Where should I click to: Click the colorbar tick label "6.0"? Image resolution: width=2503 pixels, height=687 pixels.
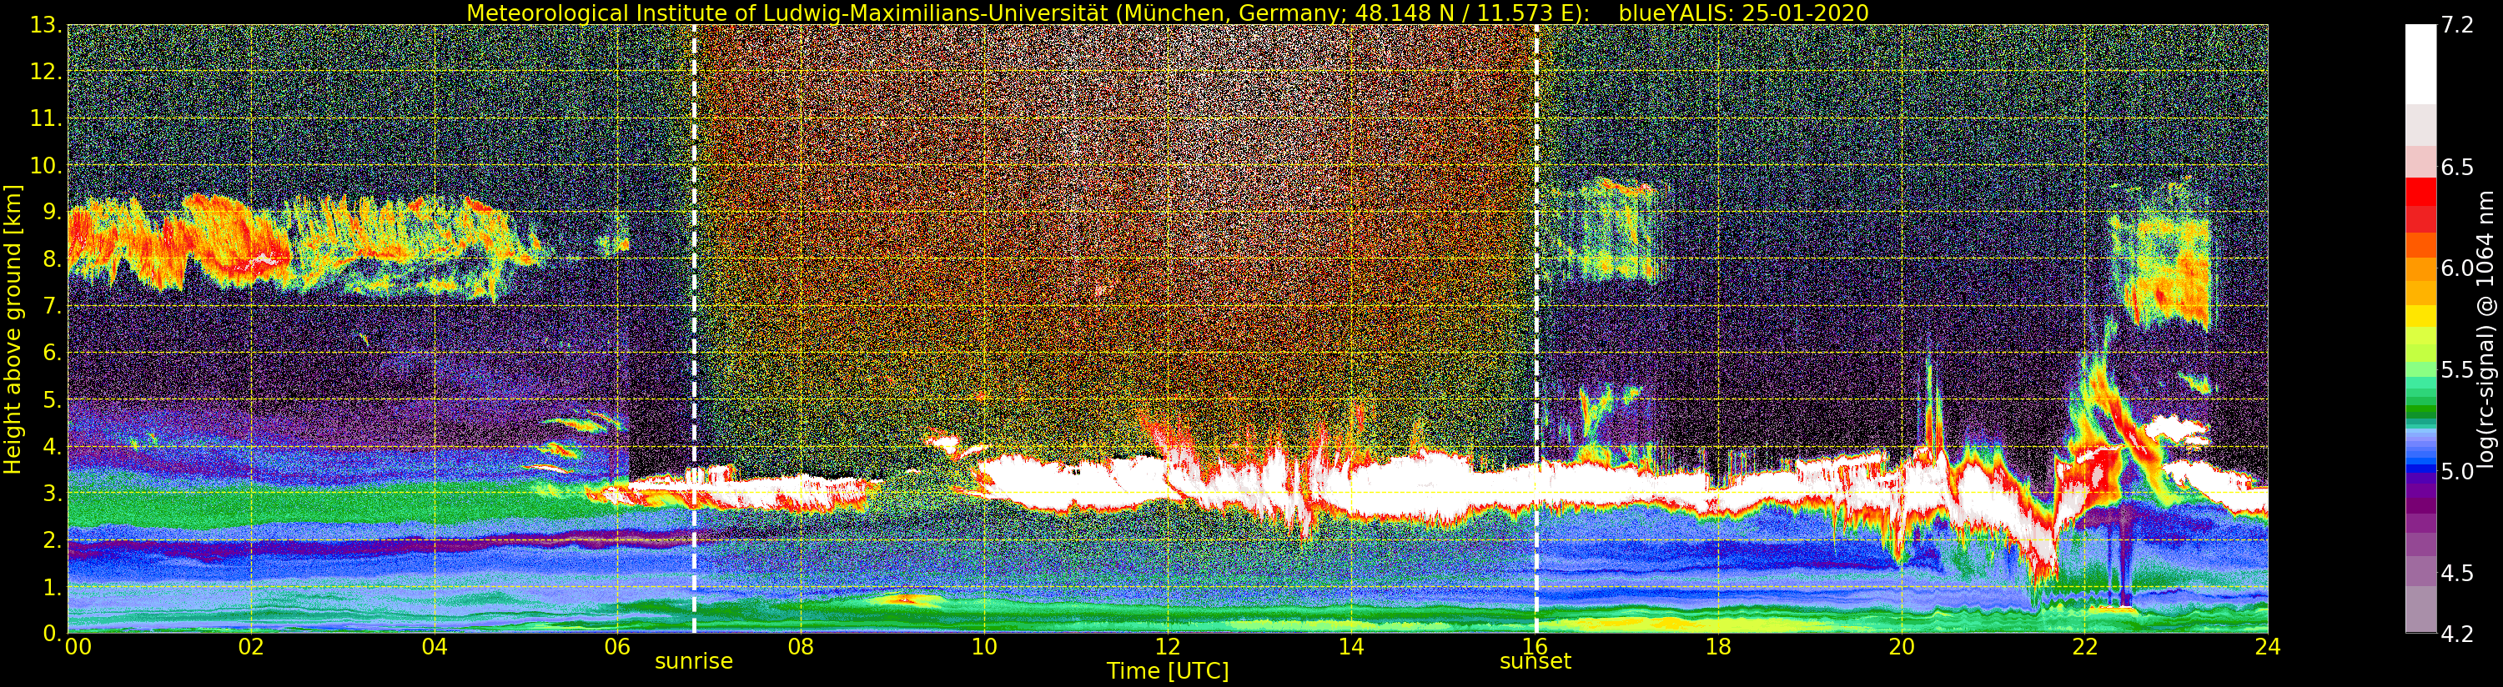click(x=2457, y=268)
